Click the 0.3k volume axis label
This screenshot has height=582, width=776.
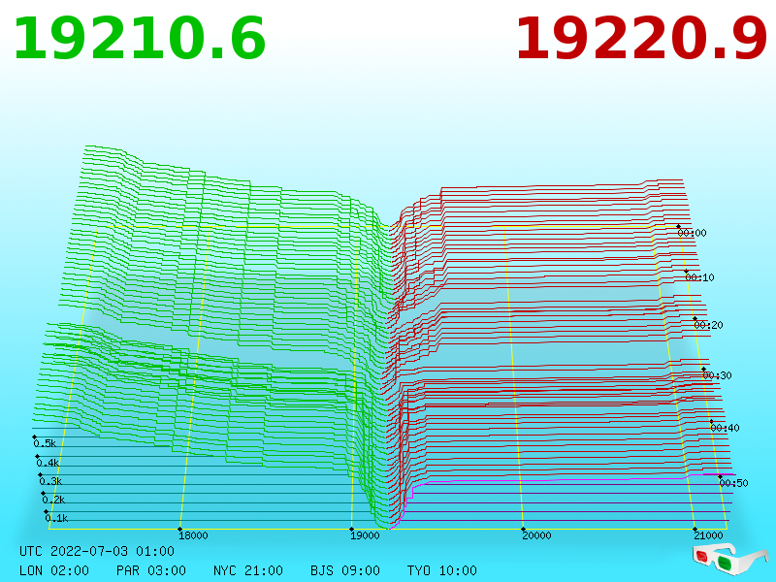point(50,481)
